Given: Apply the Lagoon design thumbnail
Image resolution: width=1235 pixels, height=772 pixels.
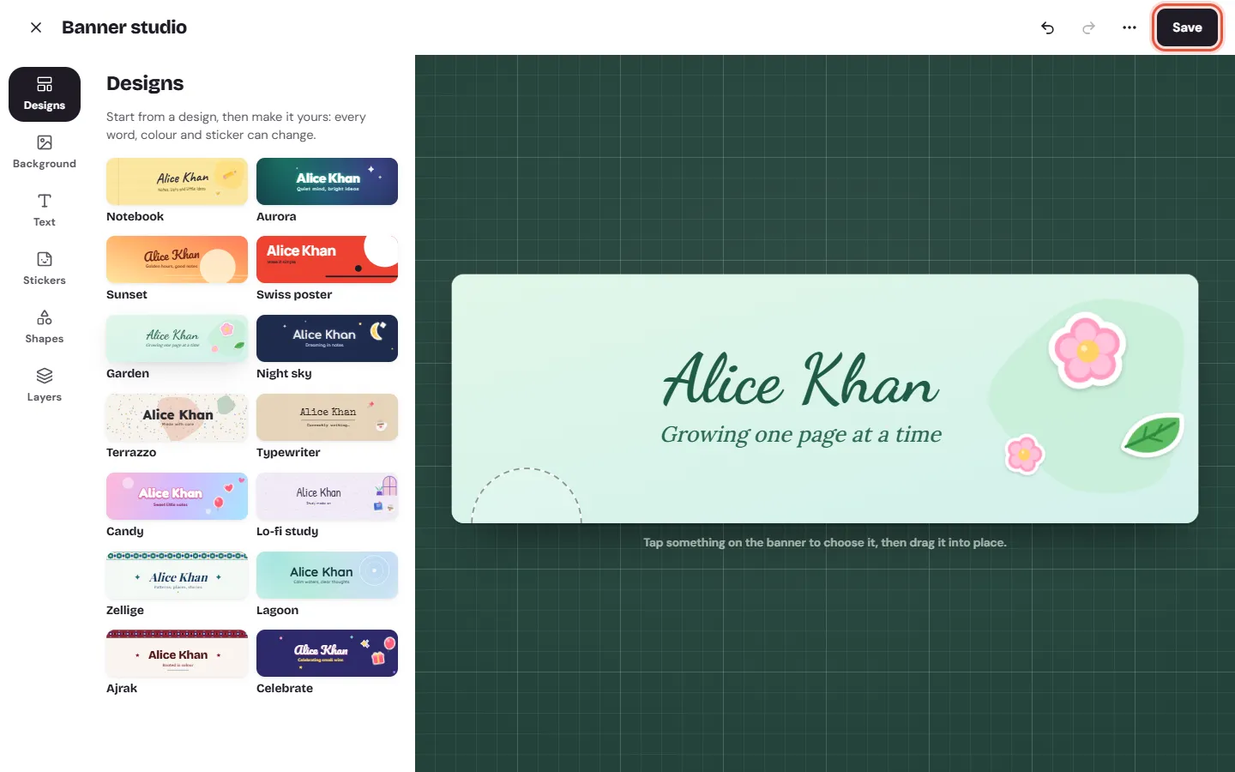Looking at the screenshot, I should point(327,575).
